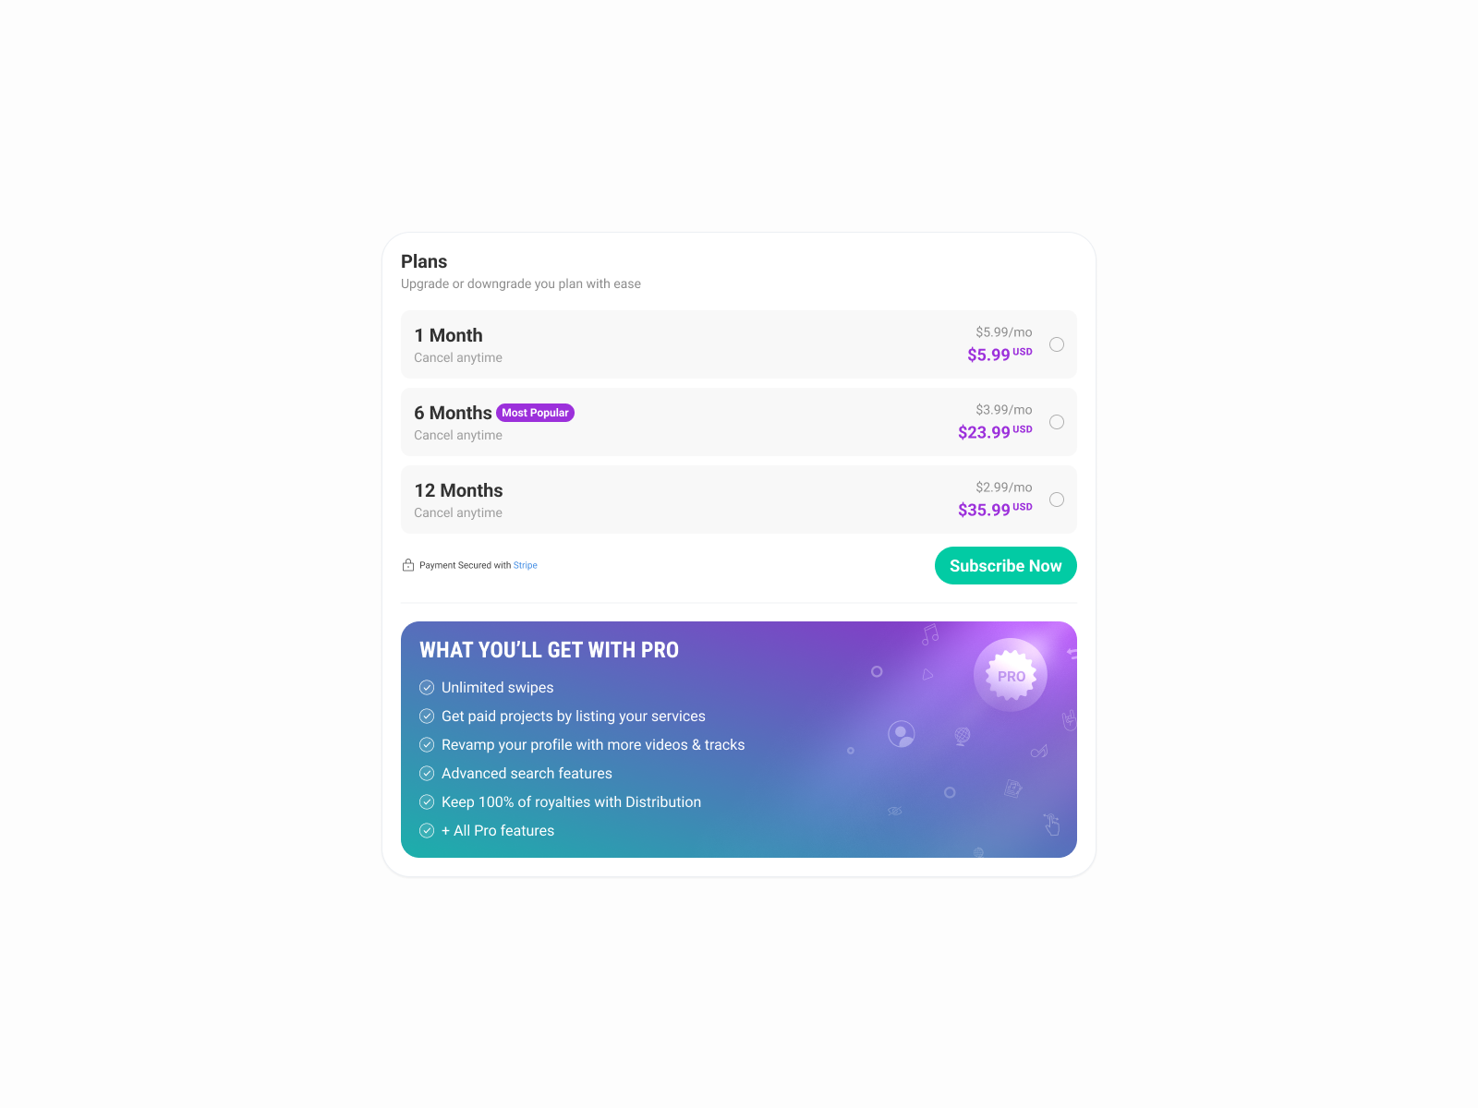Select the 6 Months plan radio button
The width and height of the screenshot is (1478, 1108).
[1057, 422]
